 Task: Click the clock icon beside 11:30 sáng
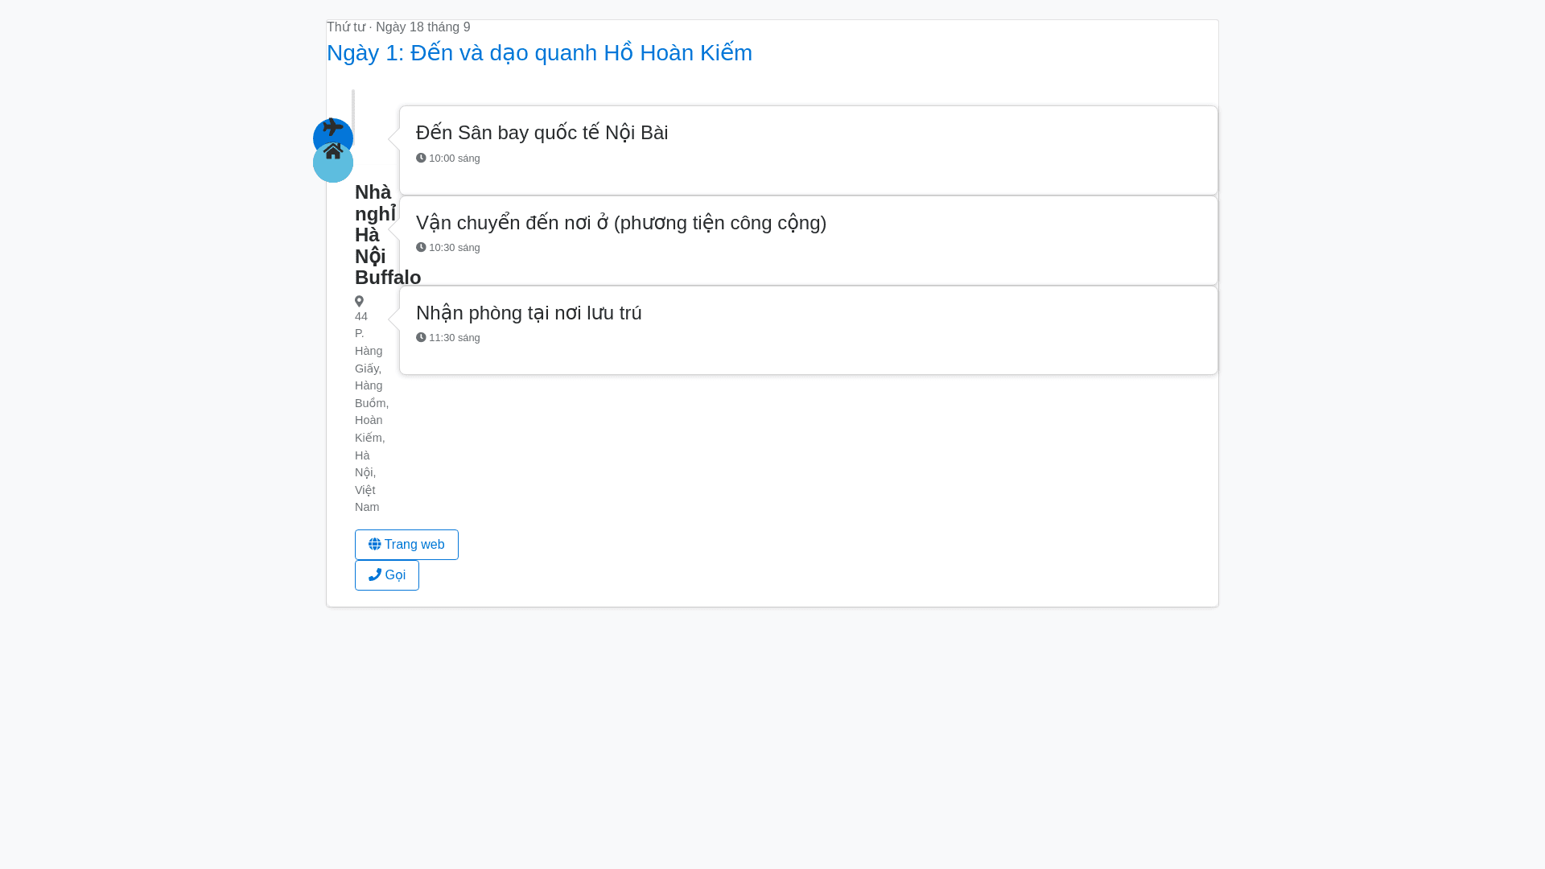421,338
